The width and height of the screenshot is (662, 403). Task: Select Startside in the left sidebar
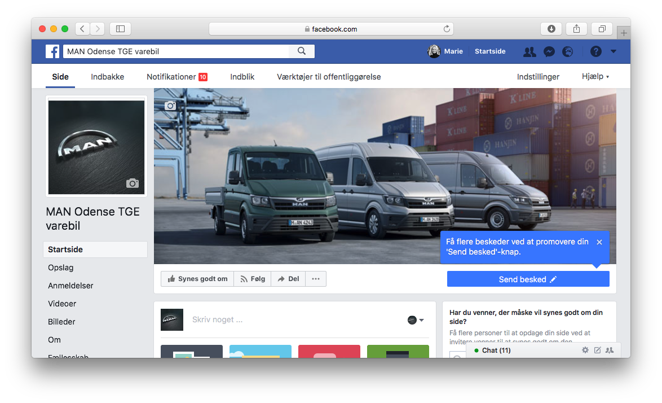[x=95, y=249]
